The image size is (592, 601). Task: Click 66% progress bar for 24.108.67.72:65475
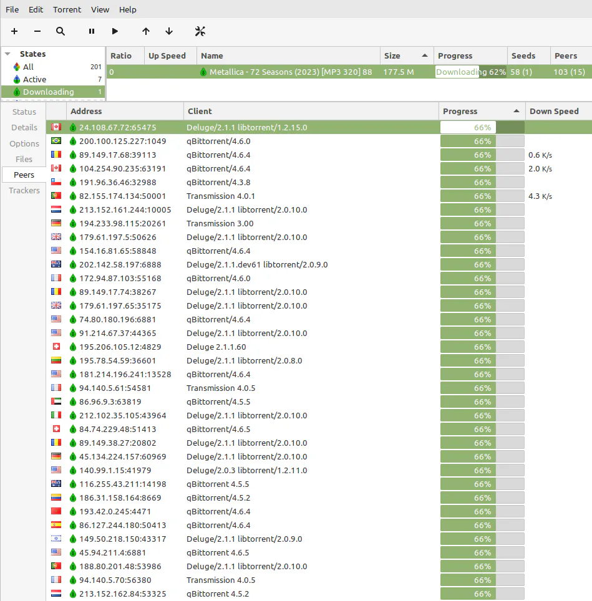pos(482,127)
